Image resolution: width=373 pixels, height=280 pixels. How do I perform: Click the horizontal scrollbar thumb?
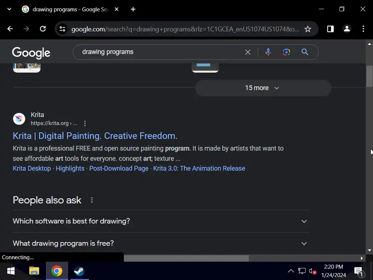(186, 258)
